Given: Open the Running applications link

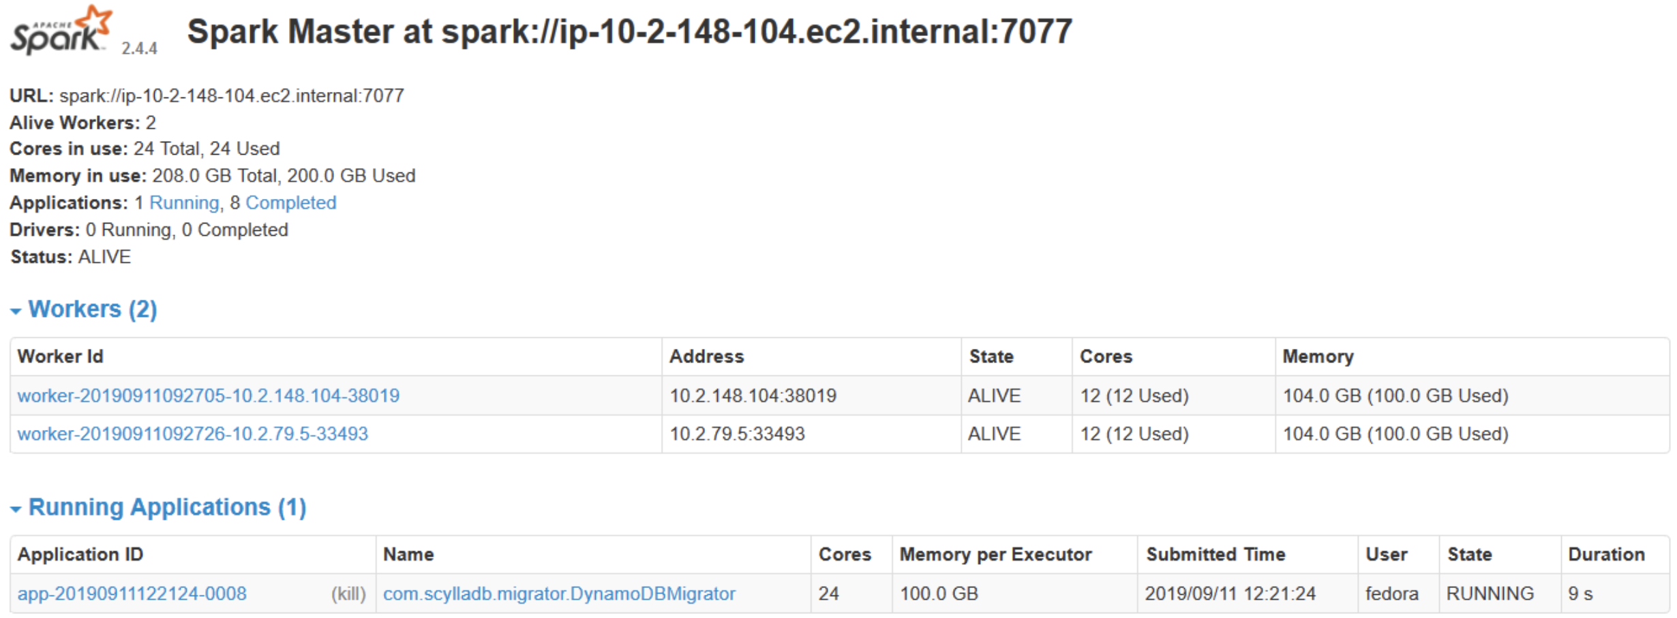Looking at the screenshot, I should click(184, 203).
